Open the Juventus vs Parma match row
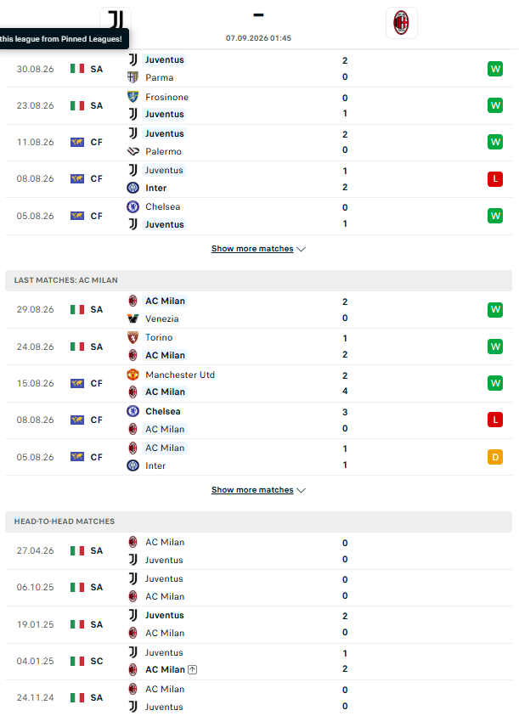This screenshot has height=716, width=519. (258, 69)
